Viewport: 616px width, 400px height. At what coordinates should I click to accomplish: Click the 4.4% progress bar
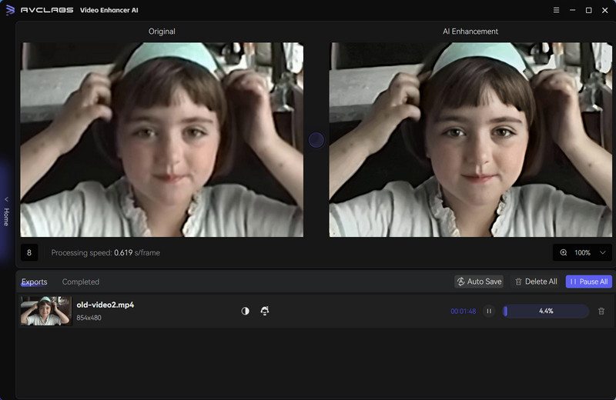tap(546, 311)
